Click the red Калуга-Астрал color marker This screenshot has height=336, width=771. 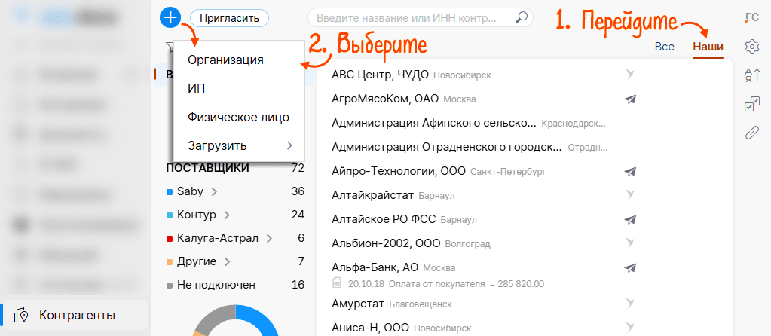(x=170, y=239)
